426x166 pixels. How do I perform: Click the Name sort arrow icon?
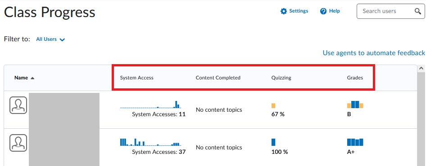tap(32, 78)
